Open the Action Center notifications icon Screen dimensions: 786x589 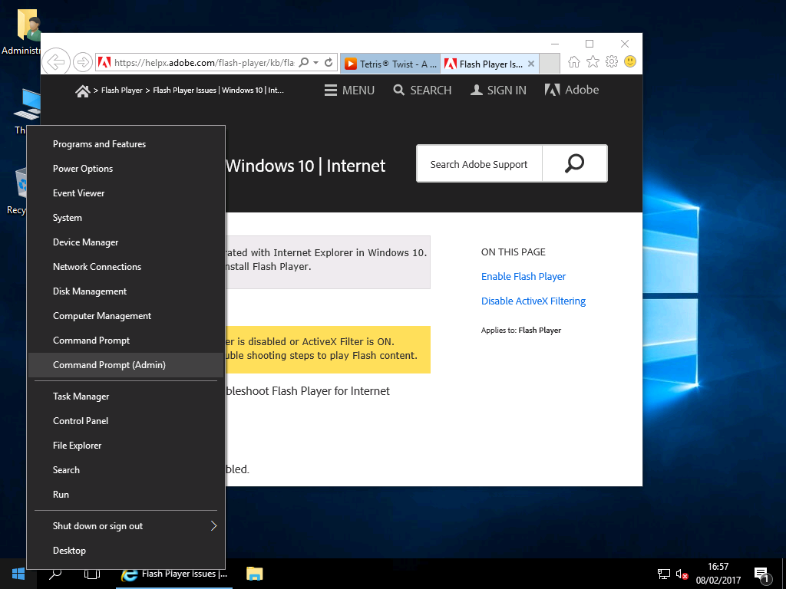click(761, 574)
